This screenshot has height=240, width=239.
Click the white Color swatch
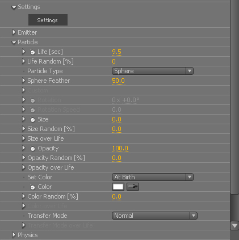click(118, 187)
